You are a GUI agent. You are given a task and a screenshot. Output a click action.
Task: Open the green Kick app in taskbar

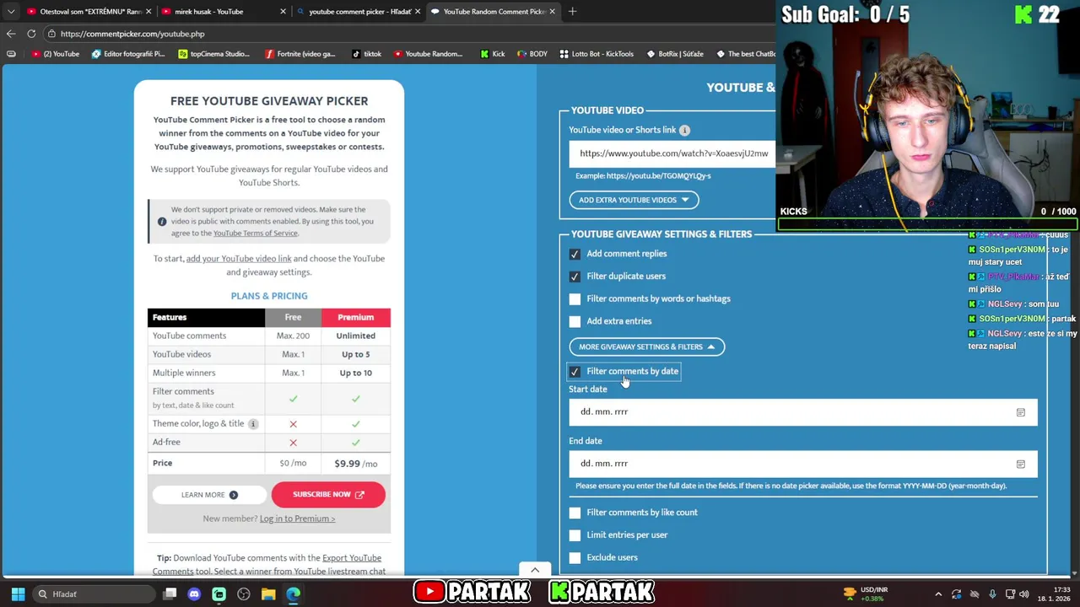219,594
